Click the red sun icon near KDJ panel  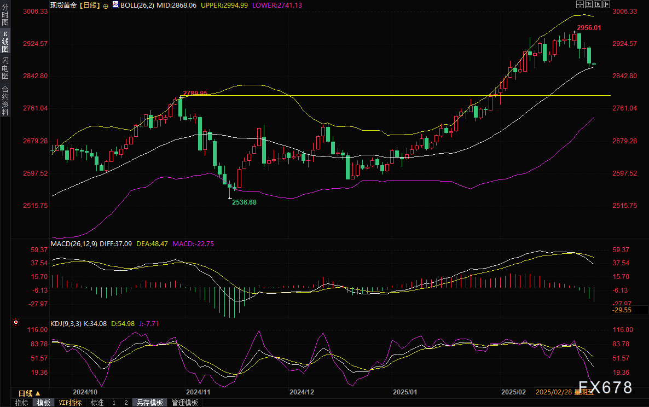pyautogui.click(x=16, y=322)
